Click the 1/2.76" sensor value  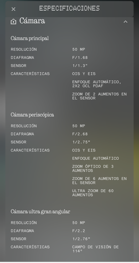(x=81, y=239)
